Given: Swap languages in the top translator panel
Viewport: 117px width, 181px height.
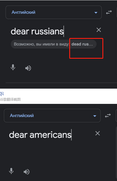Looking at the screenshot, I should pyautogui.click(x=109, y=12).
